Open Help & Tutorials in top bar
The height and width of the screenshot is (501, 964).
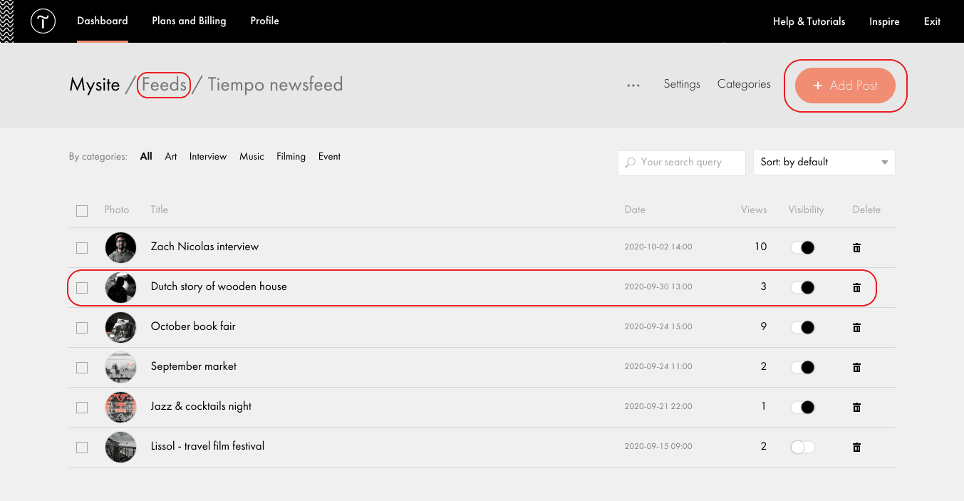809,21
